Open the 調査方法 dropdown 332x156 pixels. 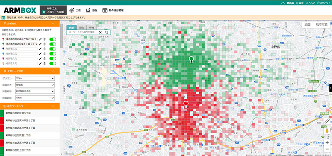[x=35, y=85]
